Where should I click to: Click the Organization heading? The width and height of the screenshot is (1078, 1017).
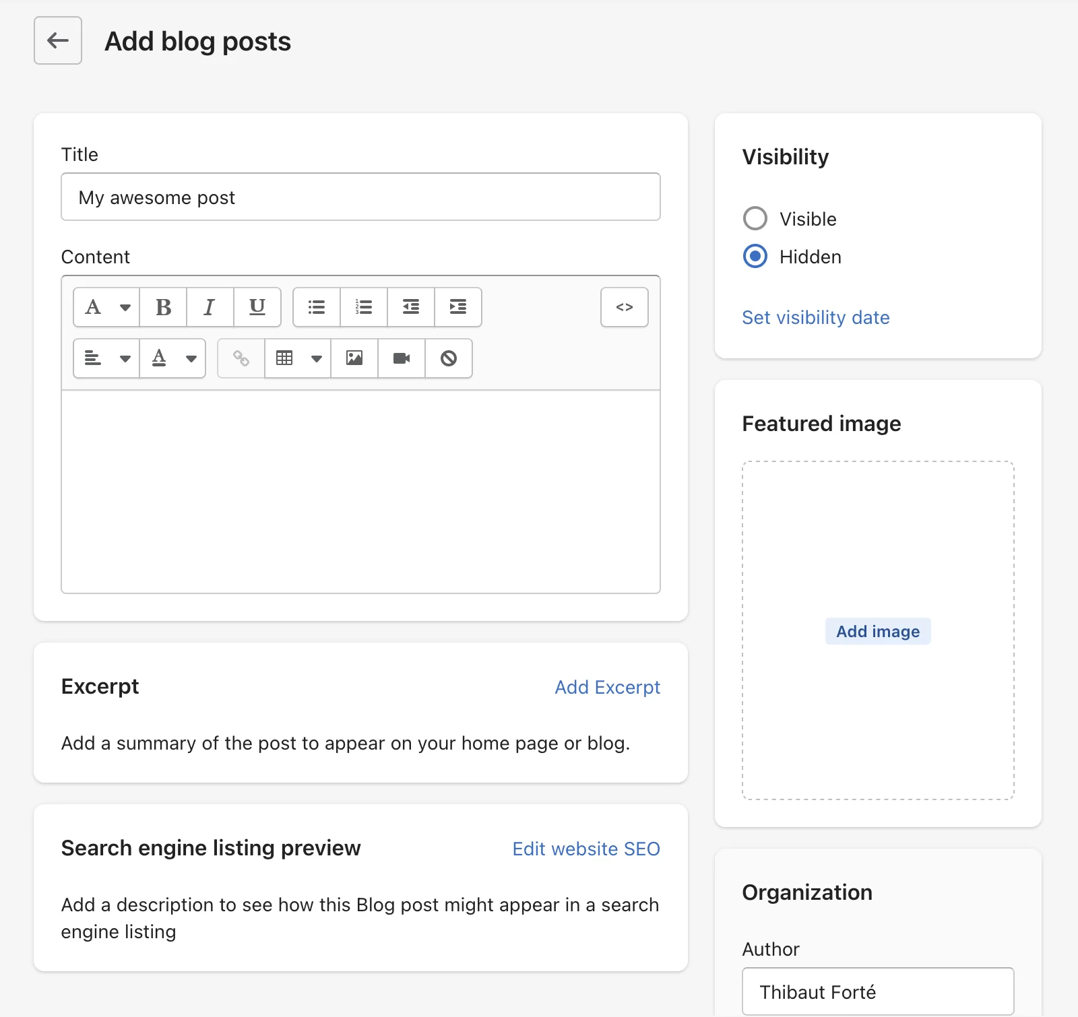(807, 892)
